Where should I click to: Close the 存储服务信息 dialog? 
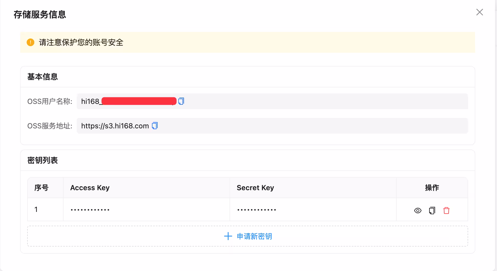click(x=479, y=12)
